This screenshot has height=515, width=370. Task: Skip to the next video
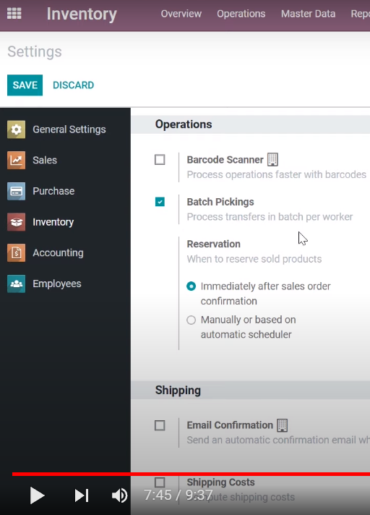[82, 495]
